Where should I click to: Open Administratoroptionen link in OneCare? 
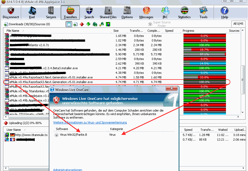point(68,170)
